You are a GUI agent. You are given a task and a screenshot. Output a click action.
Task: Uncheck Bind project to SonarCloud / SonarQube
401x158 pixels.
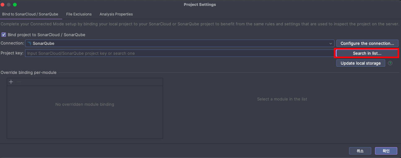tap(4, 35)
